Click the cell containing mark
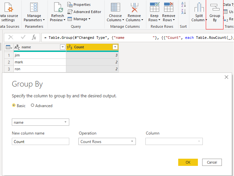The width and height of the screenshot is (234, 176). point(40,62)
